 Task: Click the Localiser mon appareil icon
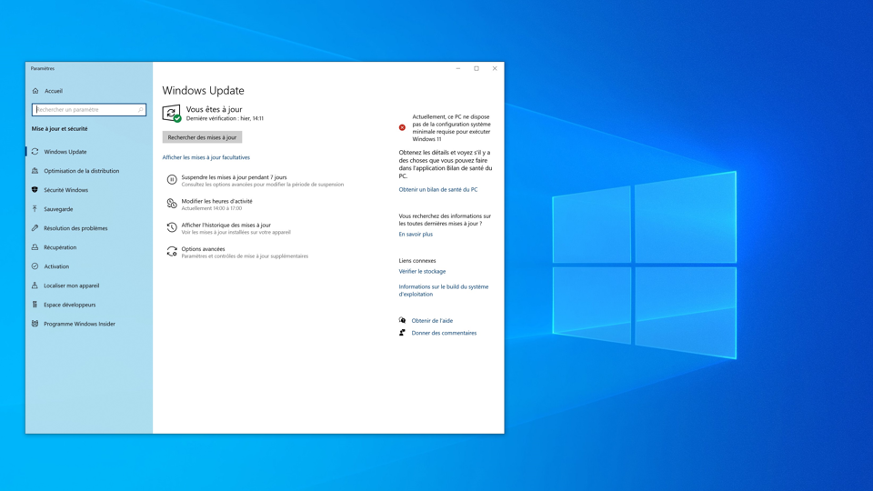click(35, 286)
